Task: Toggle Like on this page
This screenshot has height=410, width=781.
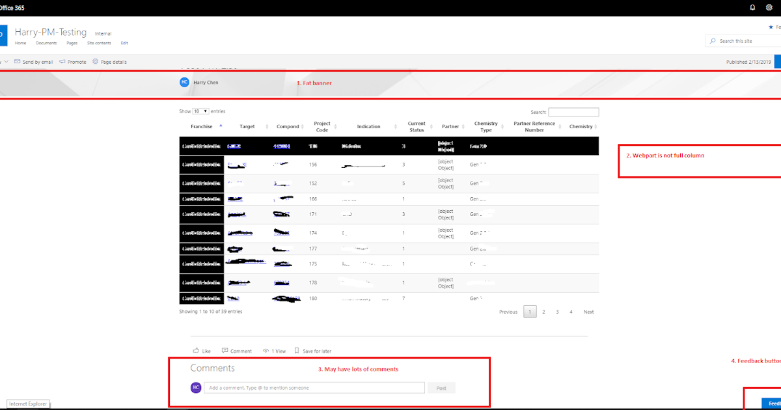Action: click(x=197, y=350)
